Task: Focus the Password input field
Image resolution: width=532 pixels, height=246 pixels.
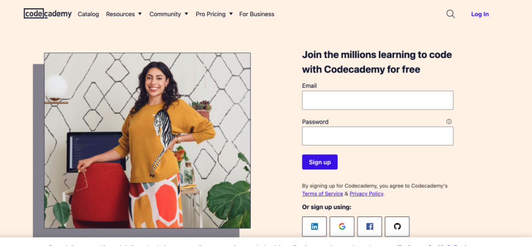Action: click(377, 136)
